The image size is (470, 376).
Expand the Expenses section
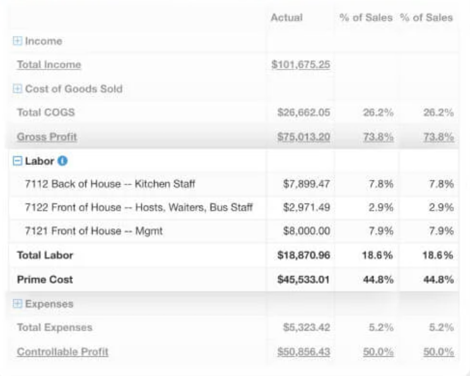click(18, 304)
